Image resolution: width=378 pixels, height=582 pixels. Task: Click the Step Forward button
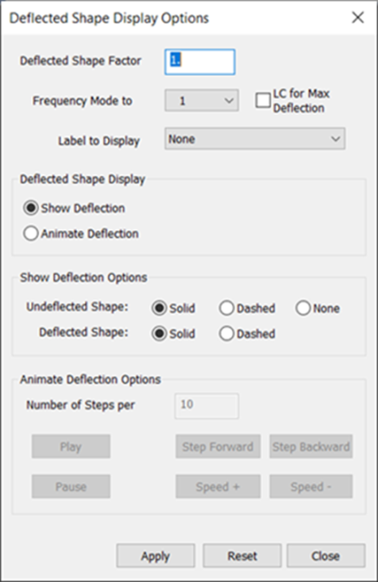click(x=218, y=446)
